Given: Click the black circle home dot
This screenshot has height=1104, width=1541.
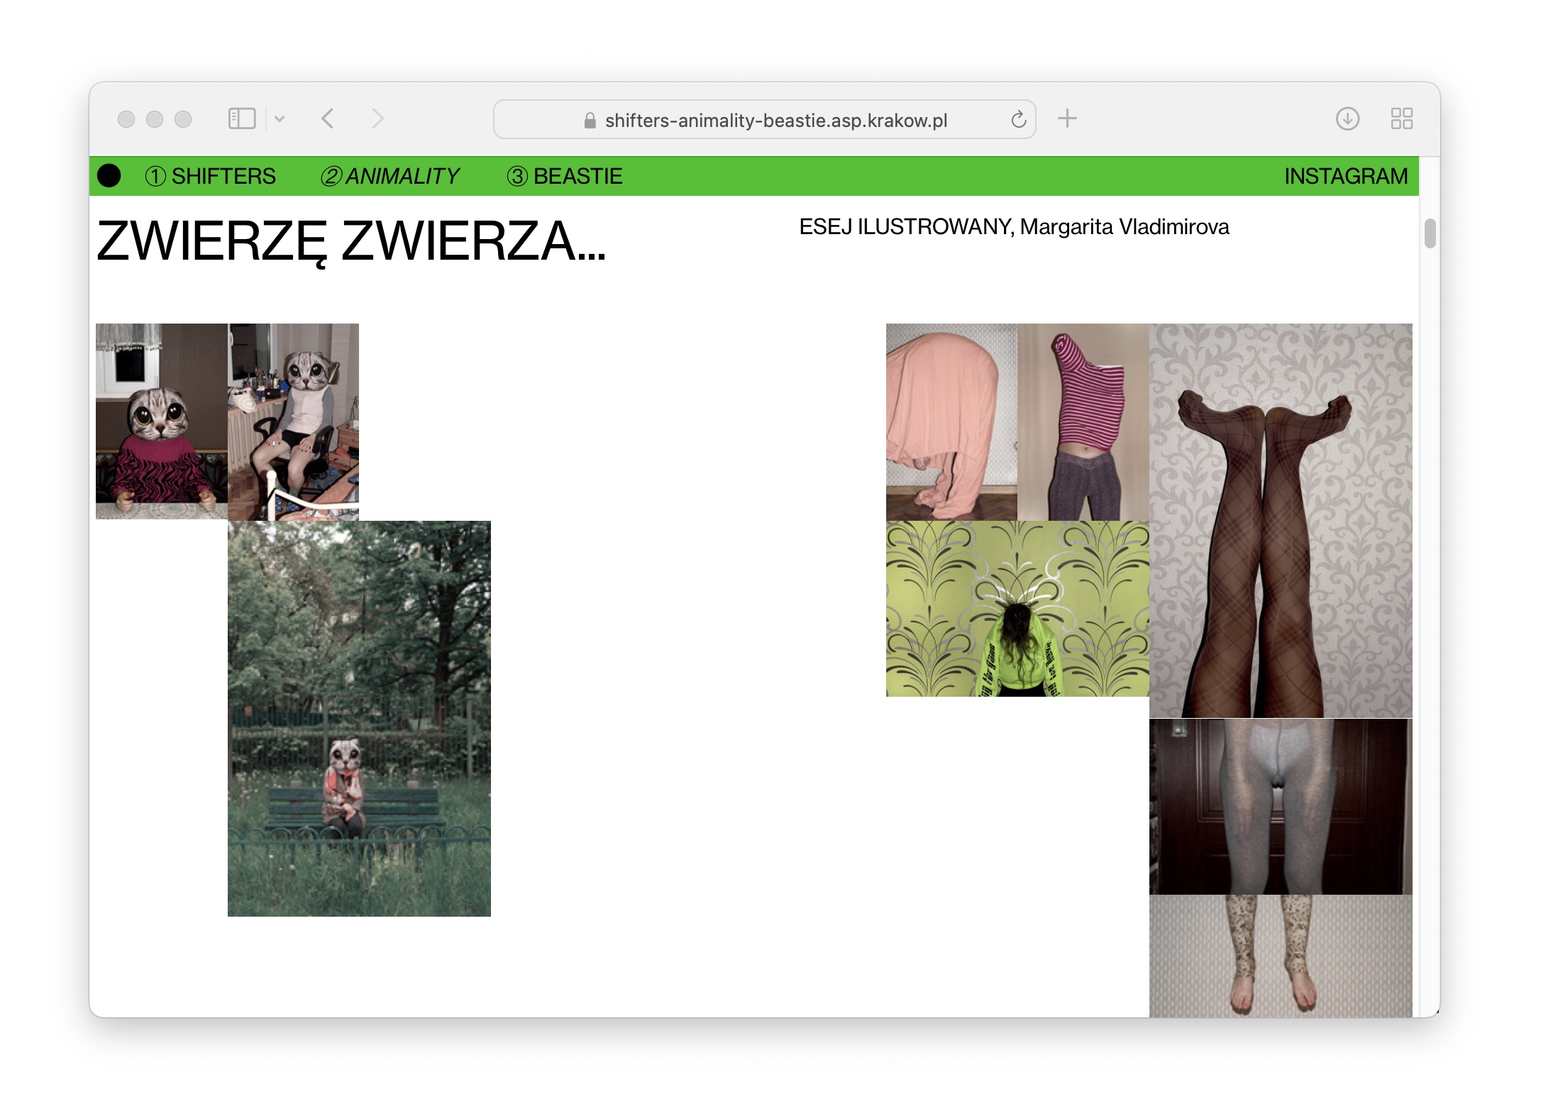Looking at the screenshot, I should 109,176.
